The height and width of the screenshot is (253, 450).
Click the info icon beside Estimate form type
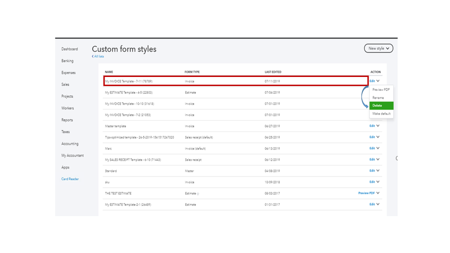(198, 194)
